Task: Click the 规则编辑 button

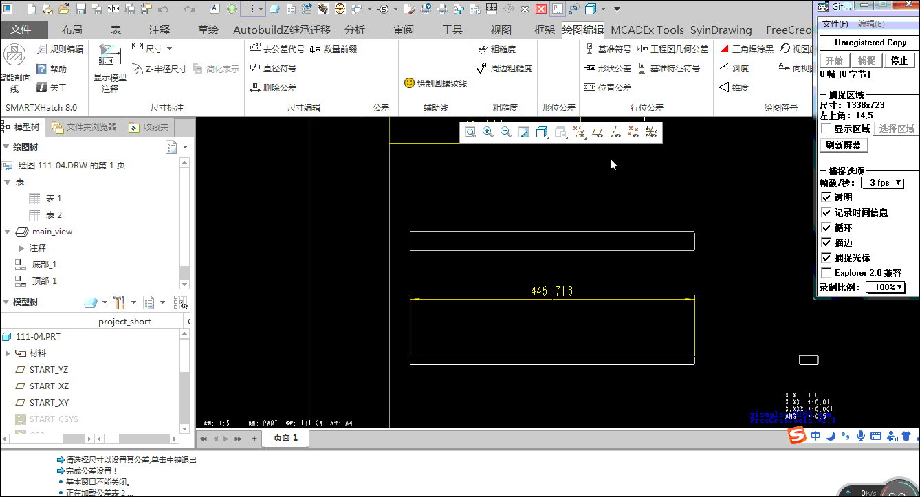Action: [x=61, y=49]
